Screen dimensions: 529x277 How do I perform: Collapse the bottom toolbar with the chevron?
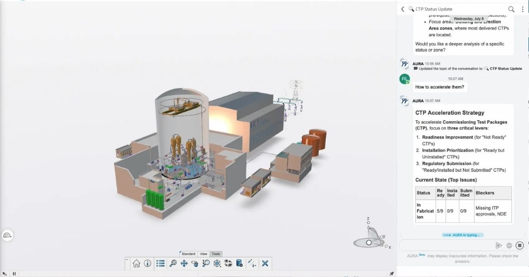pos(127,260)
